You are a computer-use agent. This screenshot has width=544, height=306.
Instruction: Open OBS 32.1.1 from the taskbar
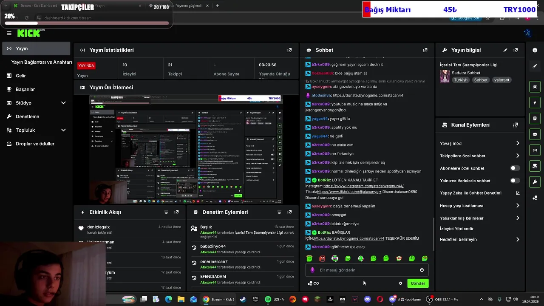pos(442,299)
